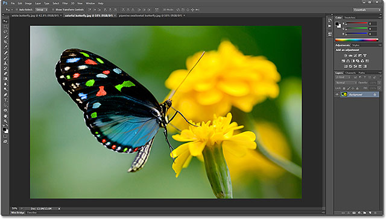The height and width of the screenshot is (219, 386).
Task: Open the Actions panel play icon
Action: point(330,26)
